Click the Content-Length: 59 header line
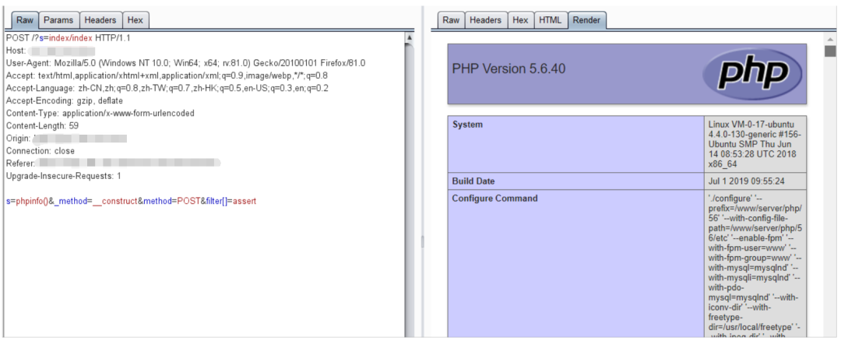Image resolution: width=841 pixels, height=348 pixels. coord(42,125)
